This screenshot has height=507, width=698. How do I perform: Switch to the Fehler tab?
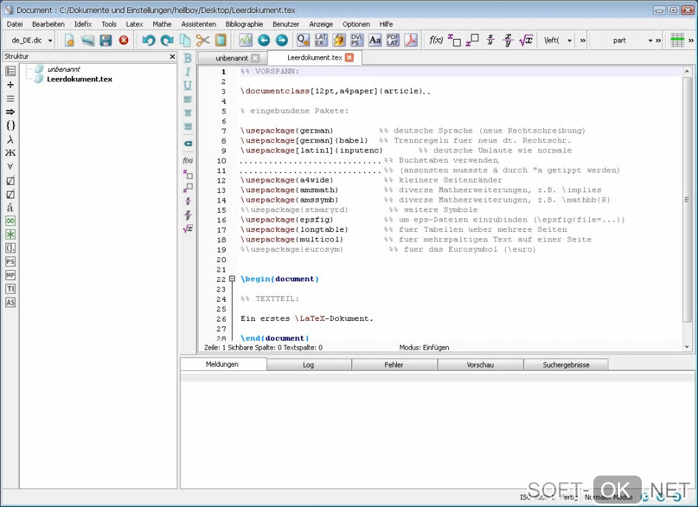click(393, 365)
